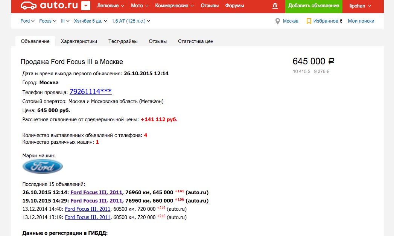Expand the Ford make selector
This screenshot has height=236, width=394.
tap(27, 21)
